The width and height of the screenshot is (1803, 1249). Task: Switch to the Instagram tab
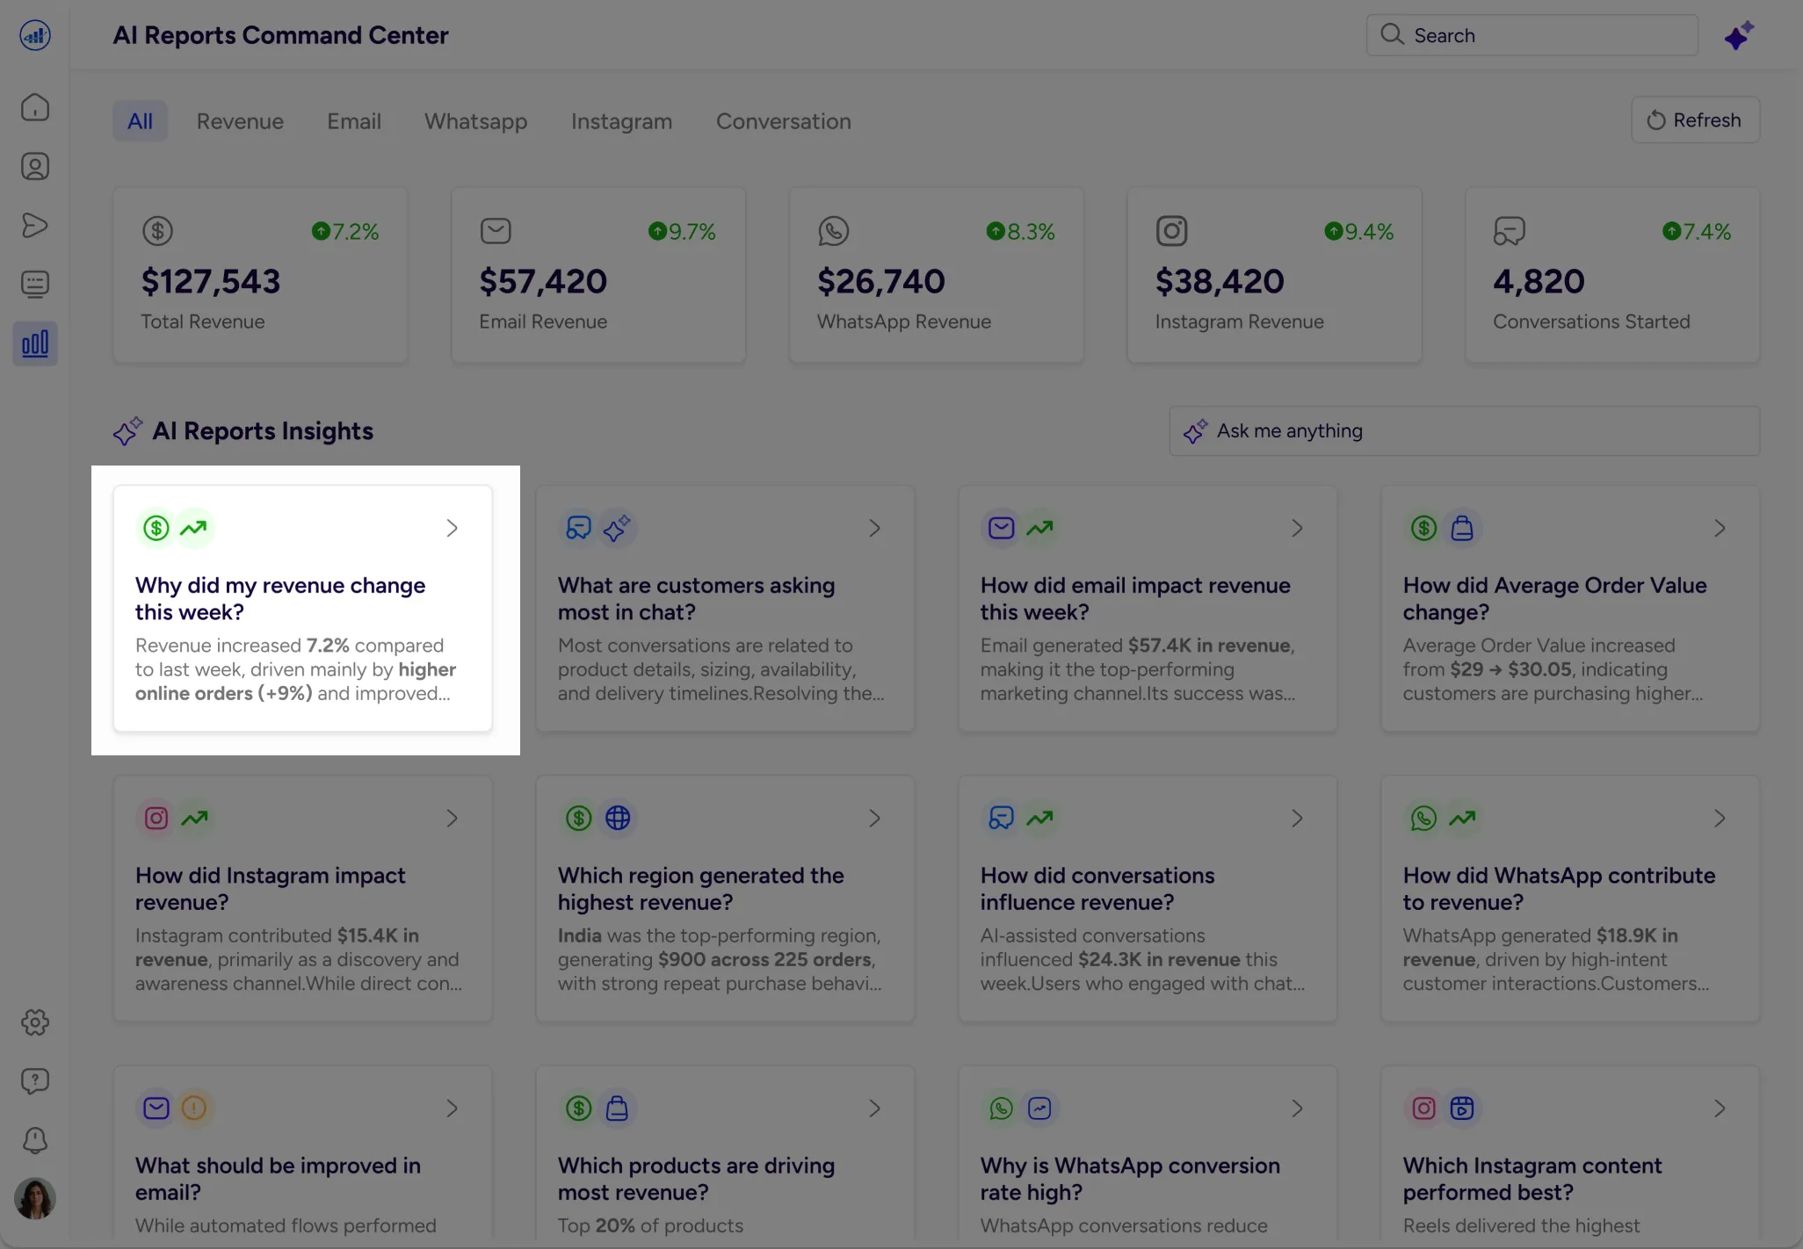pos(621,121)
